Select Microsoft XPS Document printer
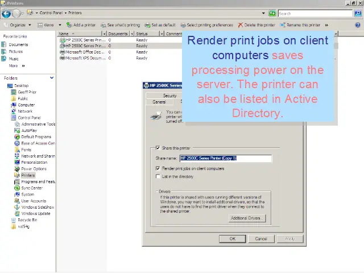Image resolution: width=364 pixels, height=273 pixels. 82,58
